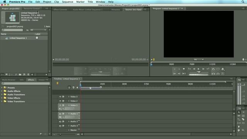Click the Timeline zoom slider handle
This screenshot has height=139, width=247.
[x=60, y=134]
